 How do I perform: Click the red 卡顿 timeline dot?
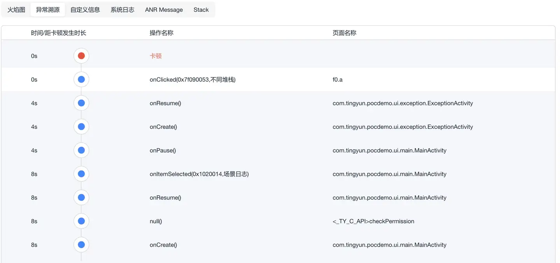[81, 56]
